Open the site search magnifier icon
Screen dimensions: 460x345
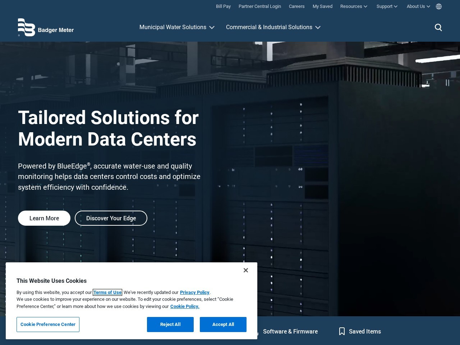click(x=438, y=27)
